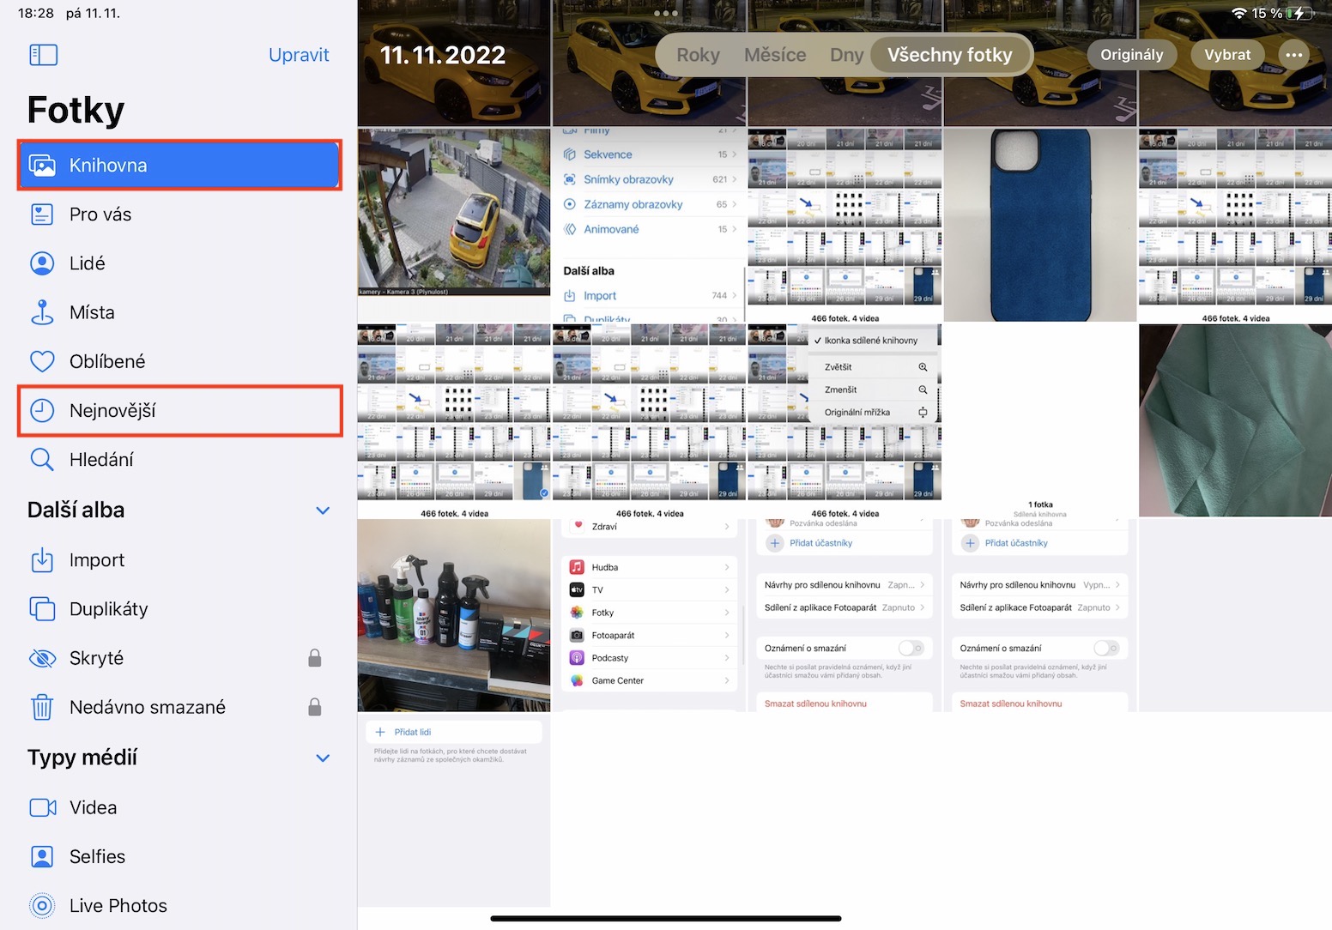Image resolution: width=1332 pixels, height=930 pixels.
Task: Open the Místa map pin icon
Action: pos(42,312)
